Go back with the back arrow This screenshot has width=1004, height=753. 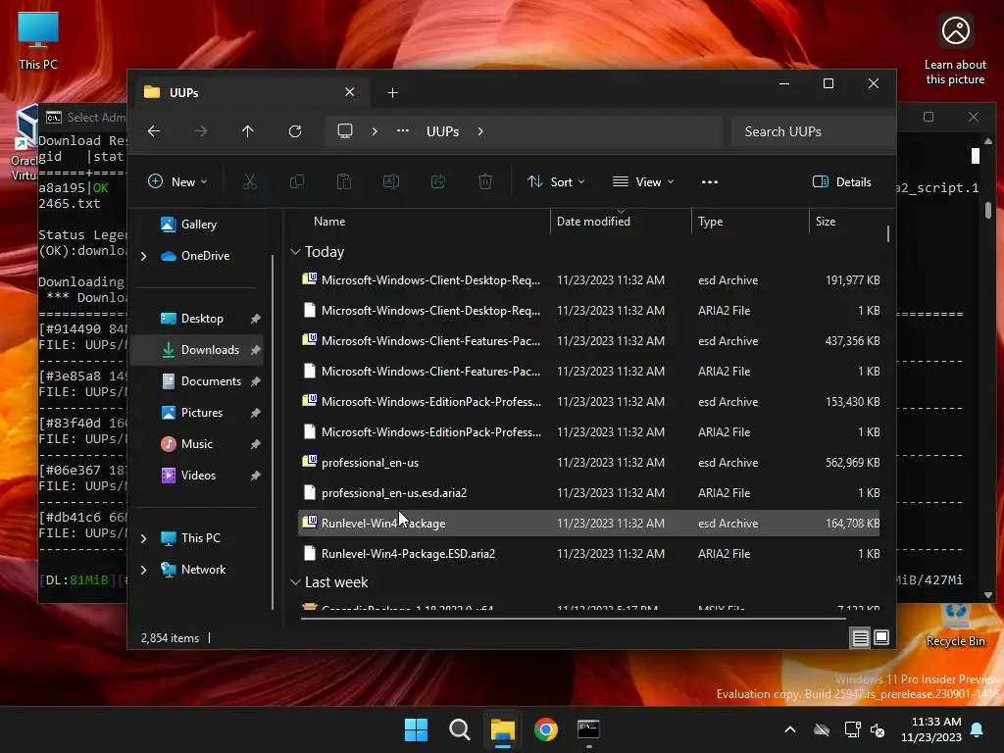pos(154,131)
